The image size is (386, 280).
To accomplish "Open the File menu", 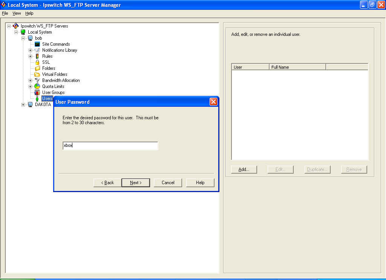I will tap(5, 13).
